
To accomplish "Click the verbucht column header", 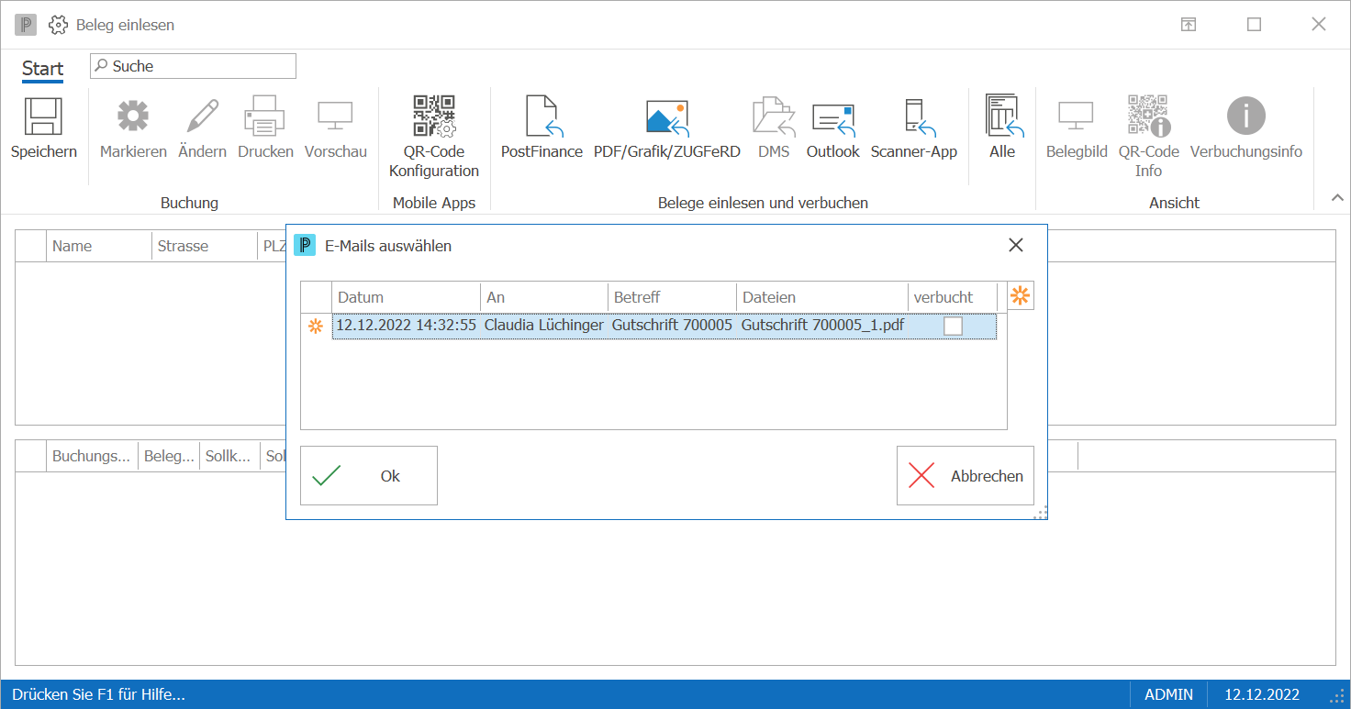I will (952, 297).
